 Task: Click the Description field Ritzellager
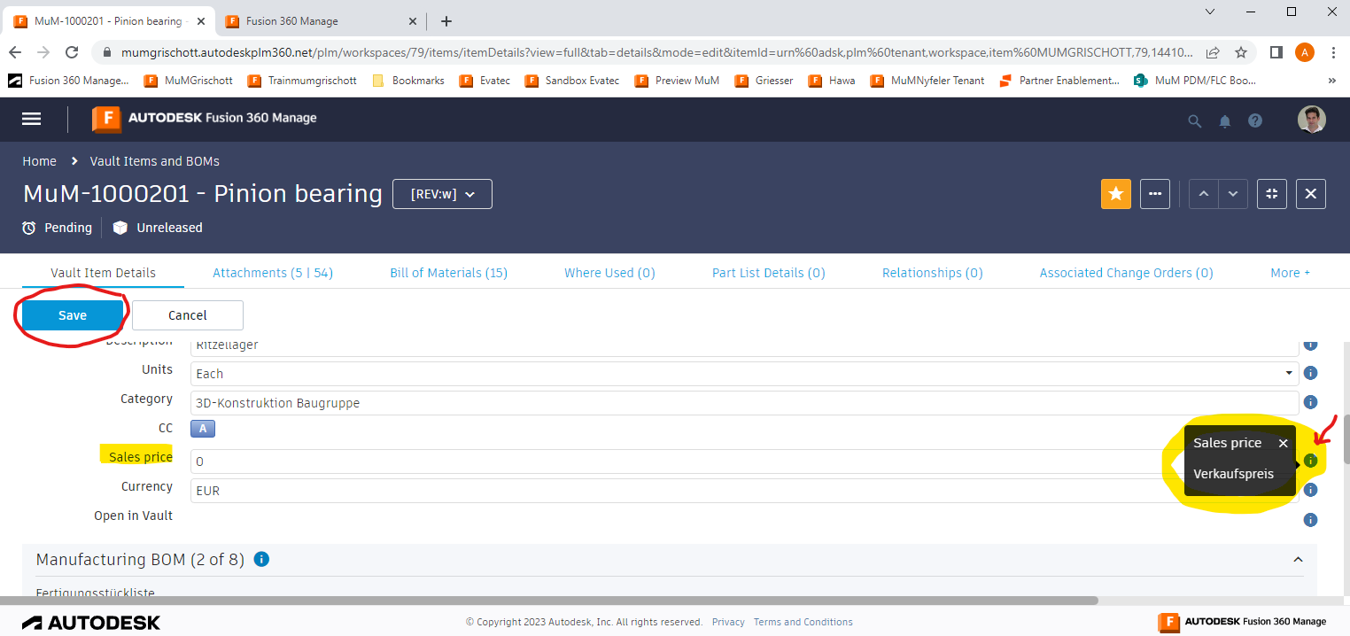click(x=744, y=347)
